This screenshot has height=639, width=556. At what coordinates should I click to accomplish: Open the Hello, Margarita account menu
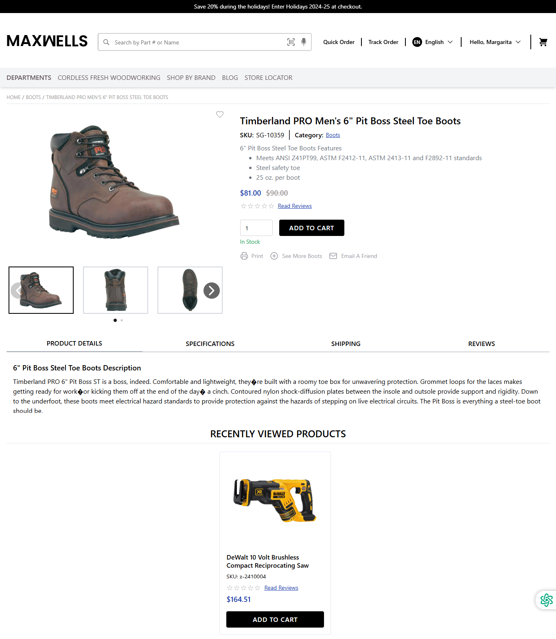point(495,42)
